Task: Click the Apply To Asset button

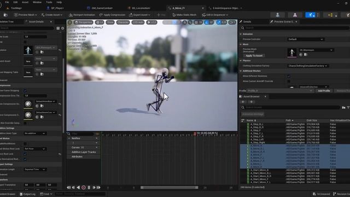Action: pyautogui.click(x=254, y=56)
